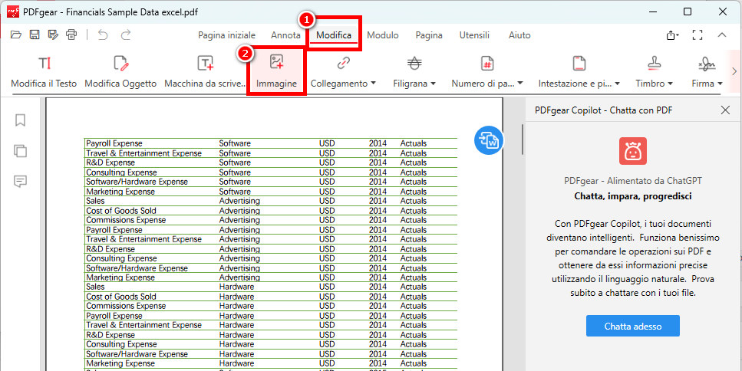Click the blue convert-to-Word floating button
Image resolution: width=742 pixels, height=371 pixels.
tap(488, 140)
